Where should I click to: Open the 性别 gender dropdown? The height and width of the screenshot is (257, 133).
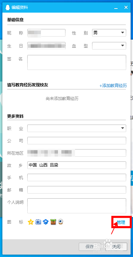109,33
